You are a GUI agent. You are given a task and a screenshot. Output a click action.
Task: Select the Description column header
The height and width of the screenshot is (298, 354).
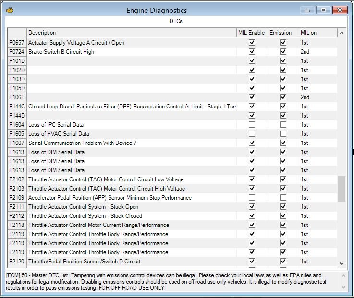pyautogui.click(x=132, y=33)
